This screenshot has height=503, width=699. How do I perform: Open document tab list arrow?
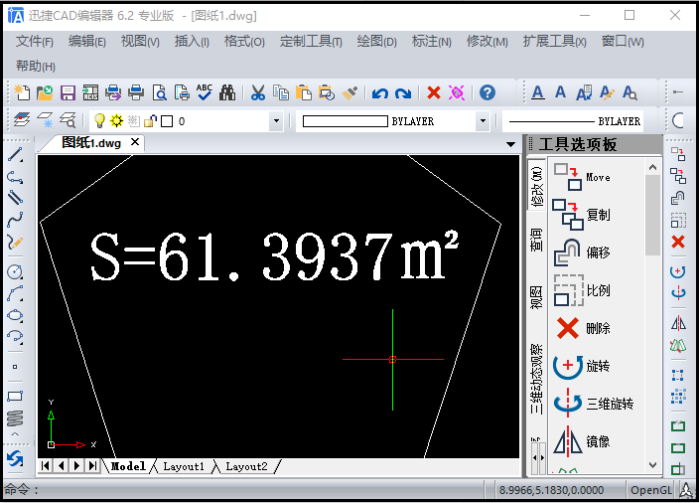[x=511, y=144]
